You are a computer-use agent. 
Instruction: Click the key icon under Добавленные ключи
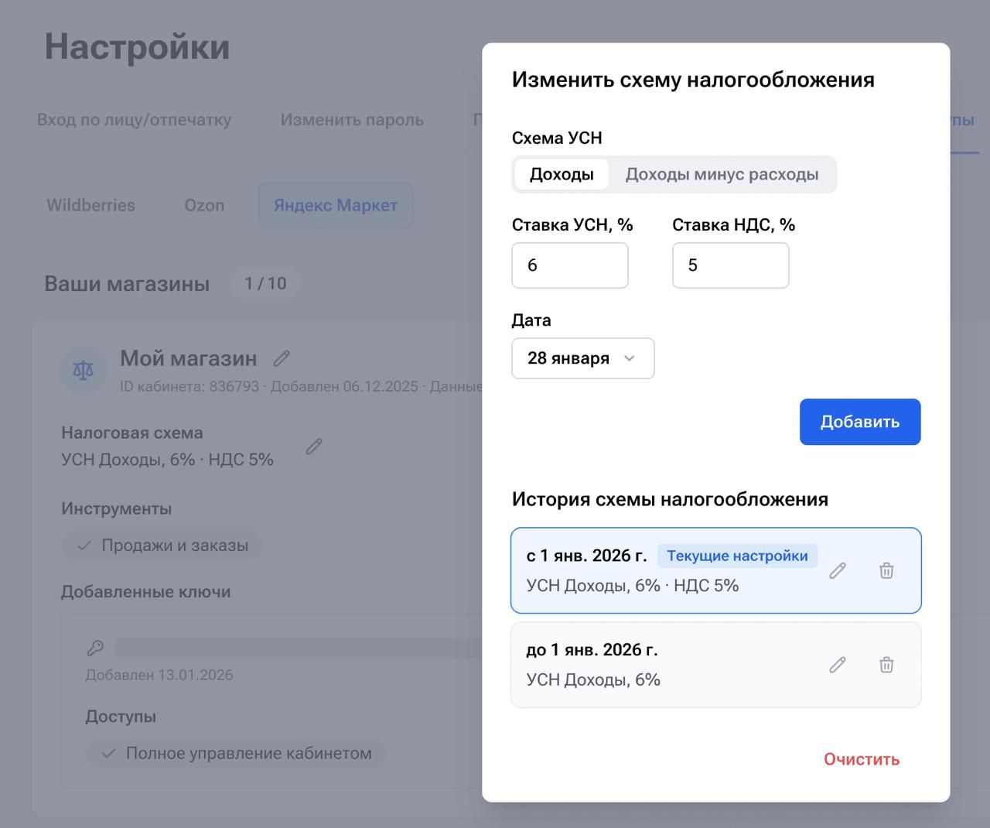(95, 648)
